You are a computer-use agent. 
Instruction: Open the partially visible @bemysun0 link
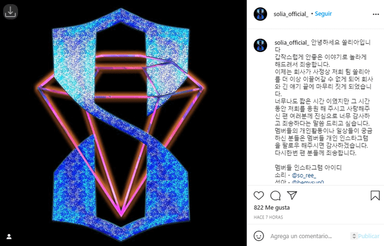click(x=308, y=182)
